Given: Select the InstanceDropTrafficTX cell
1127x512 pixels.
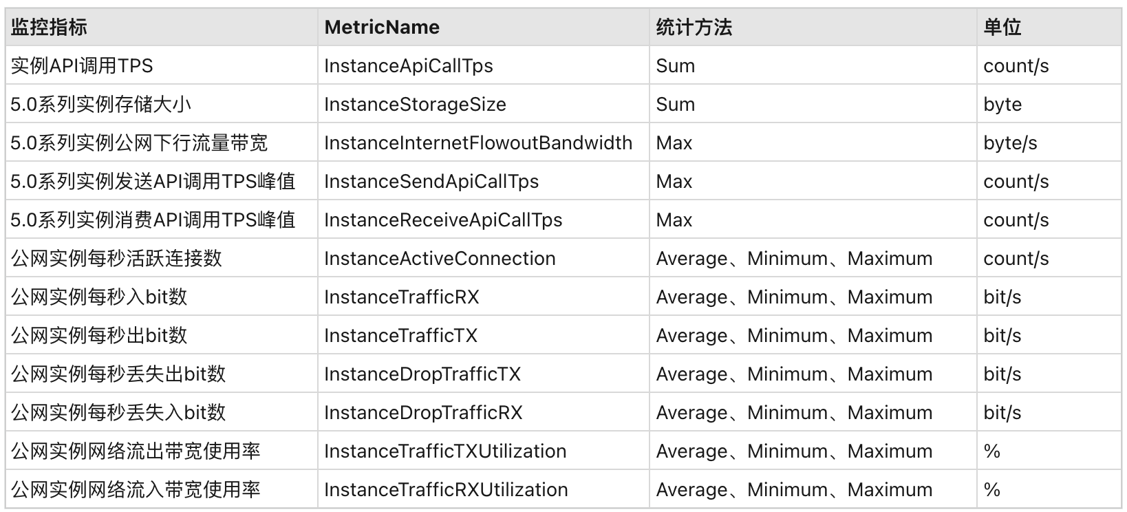Looking at the screenshot, I should click(x=422, y=374).
